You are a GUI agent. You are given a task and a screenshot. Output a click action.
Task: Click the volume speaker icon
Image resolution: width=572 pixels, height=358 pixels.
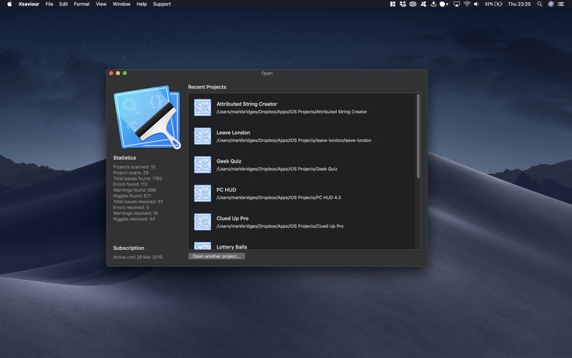(x=477, y=4)
